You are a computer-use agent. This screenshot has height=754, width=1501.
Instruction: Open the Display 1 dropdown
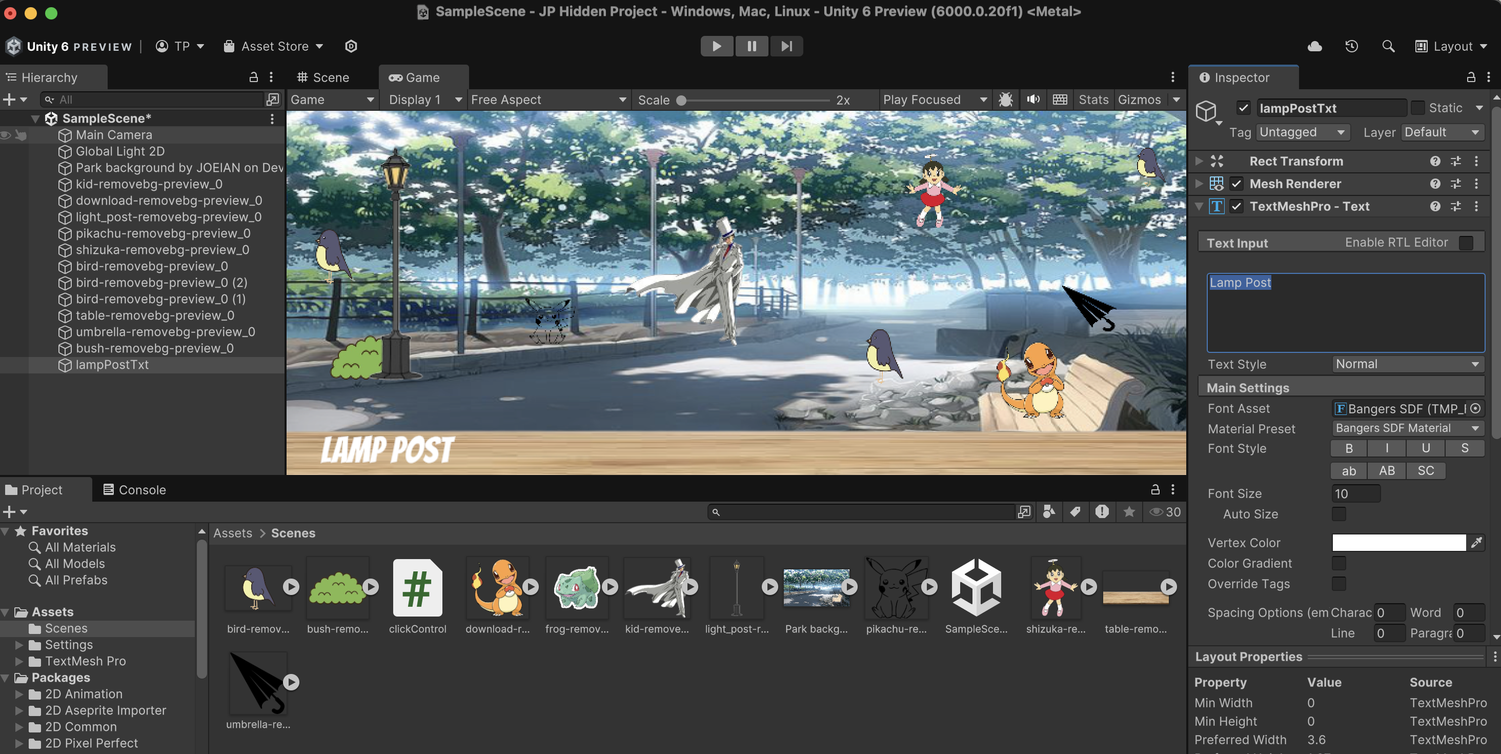425,100
